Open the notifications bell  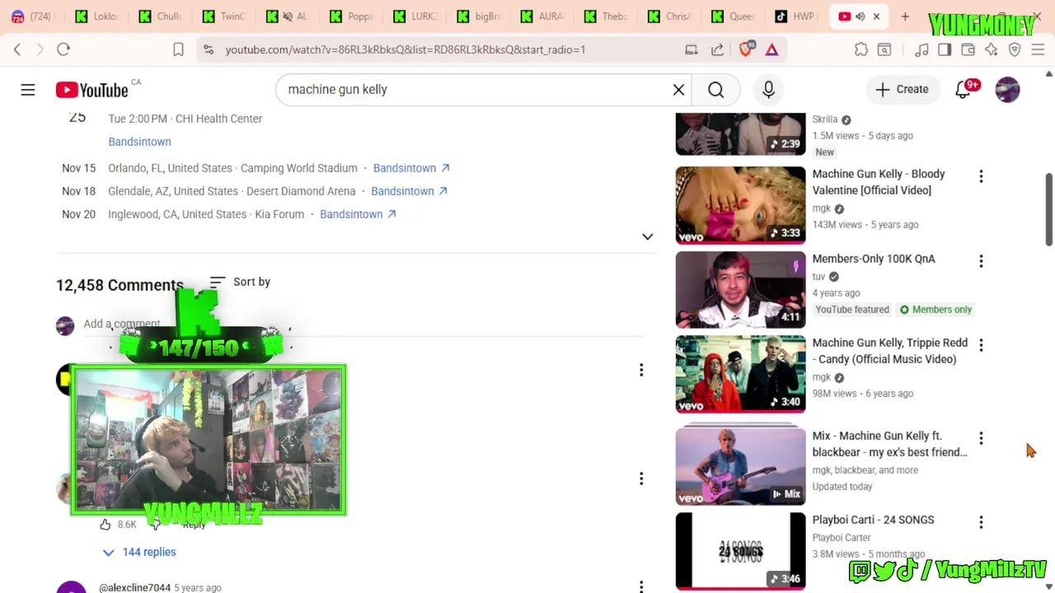tap(964, 89)
